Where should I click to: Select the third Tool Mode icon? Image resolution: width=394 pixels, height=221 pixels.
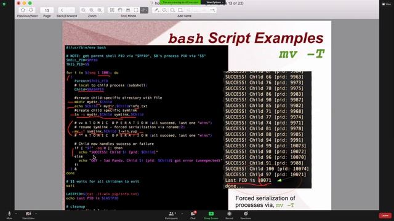click(128, 10)
